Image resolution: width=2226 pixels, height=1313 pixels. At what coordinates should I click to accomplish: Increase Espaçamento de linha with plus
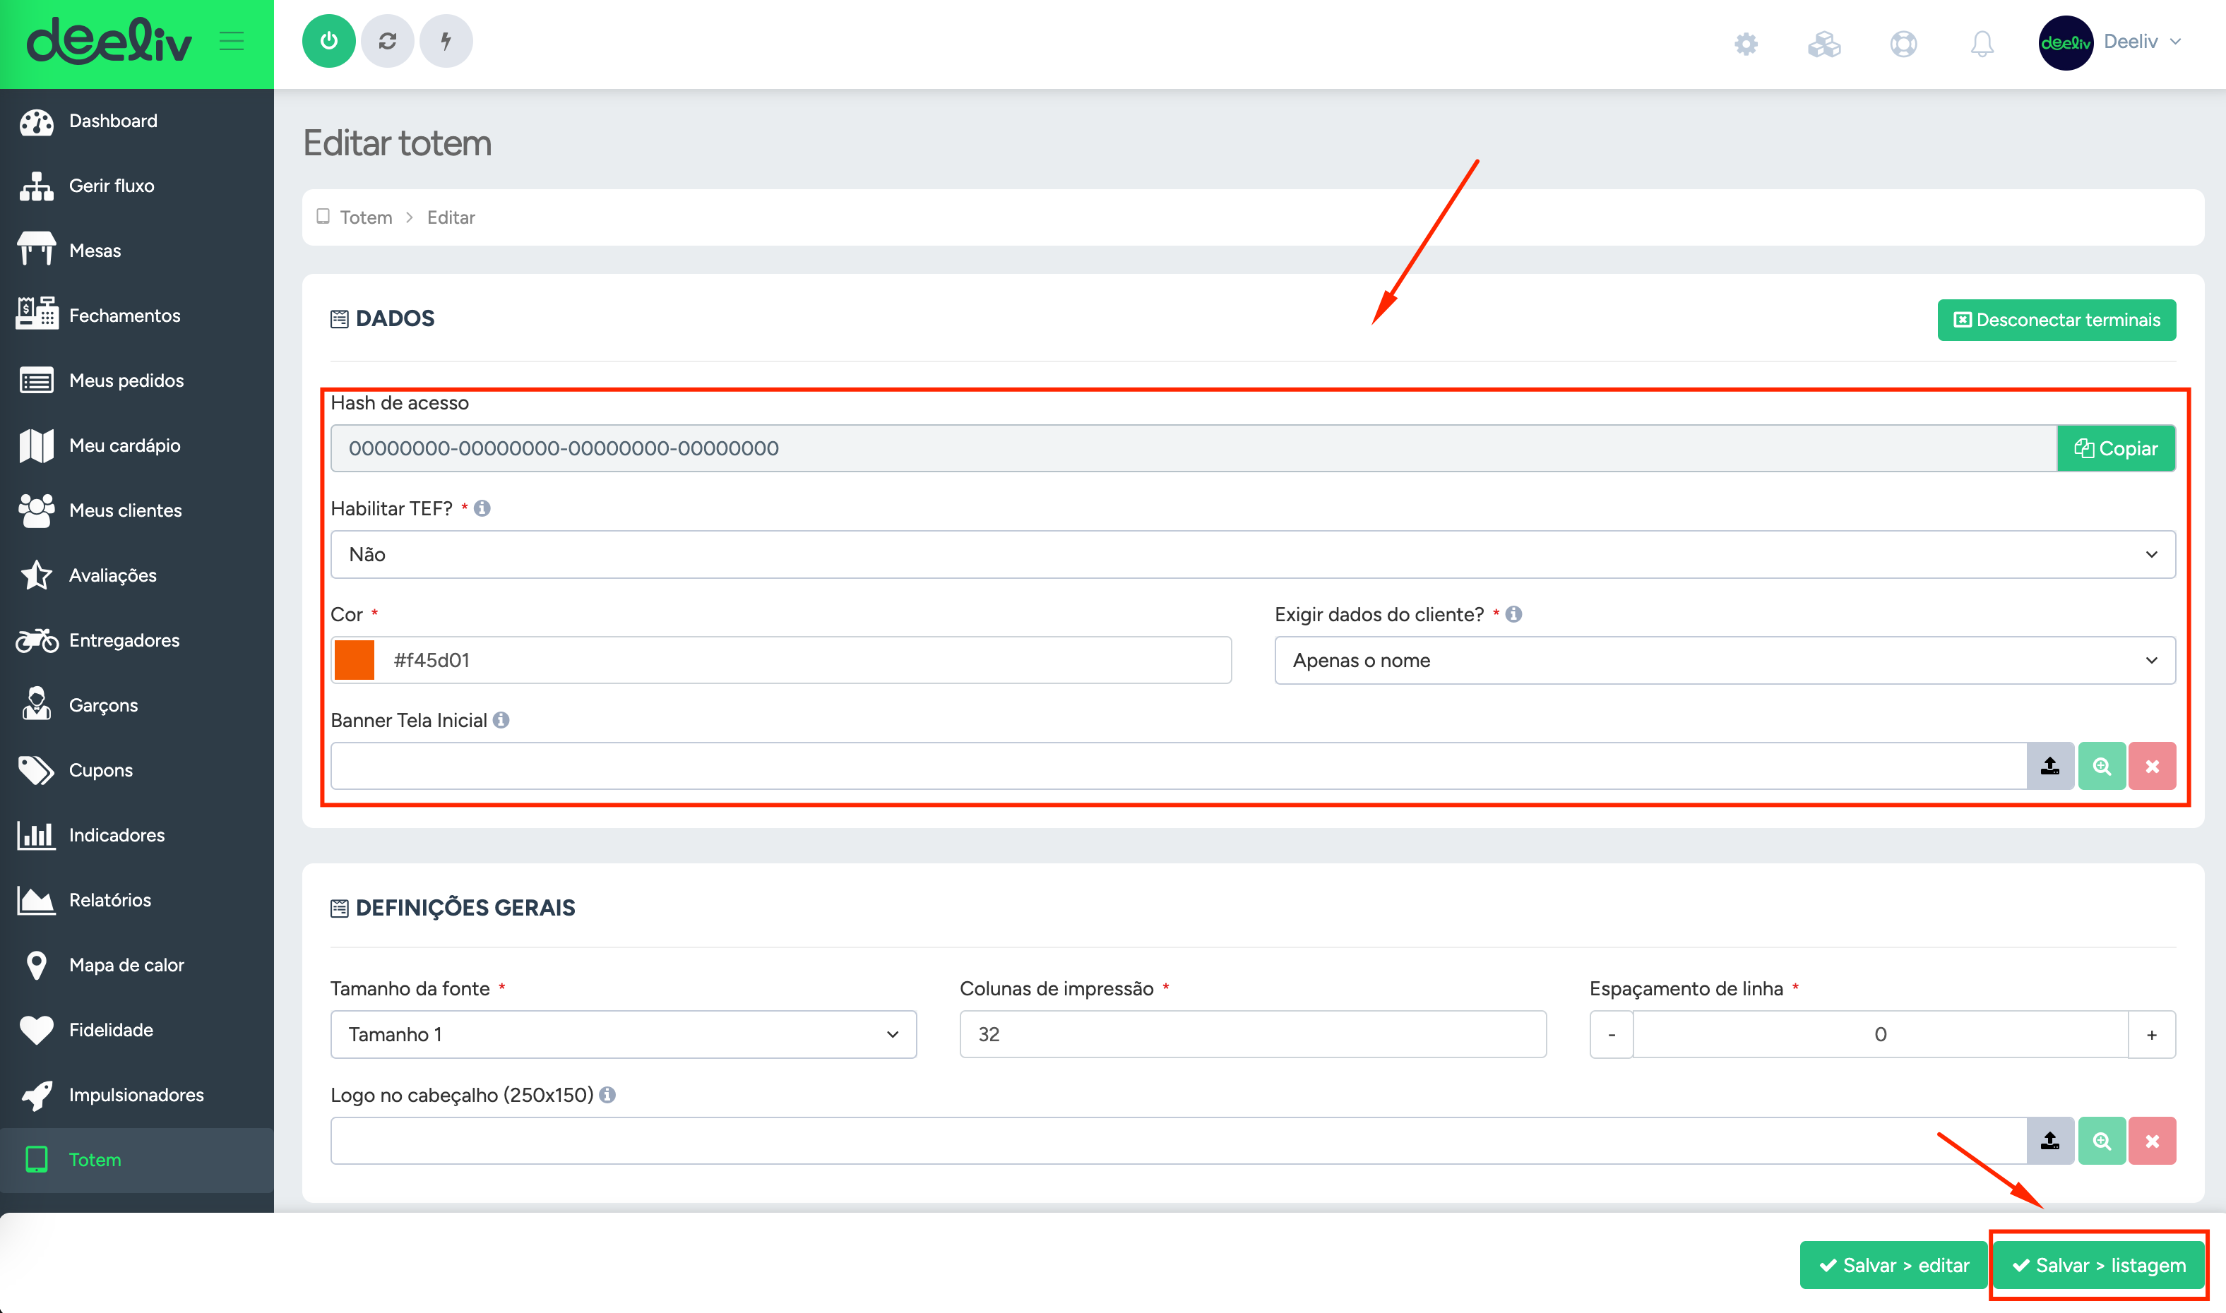(2152, 1034)
